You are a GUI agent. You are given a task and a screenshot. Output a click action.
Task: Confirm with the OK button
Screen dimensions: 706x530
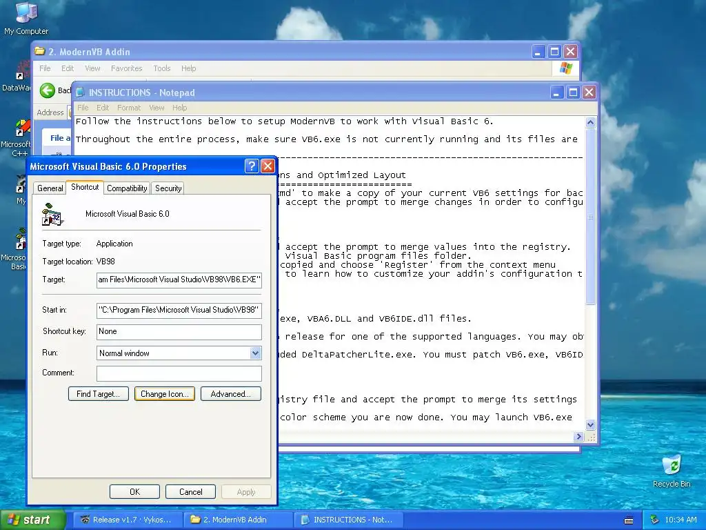point(134,491)
